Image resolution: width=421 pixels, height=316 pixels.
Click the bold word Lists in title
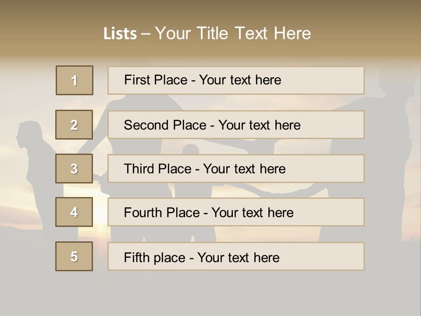120,34
